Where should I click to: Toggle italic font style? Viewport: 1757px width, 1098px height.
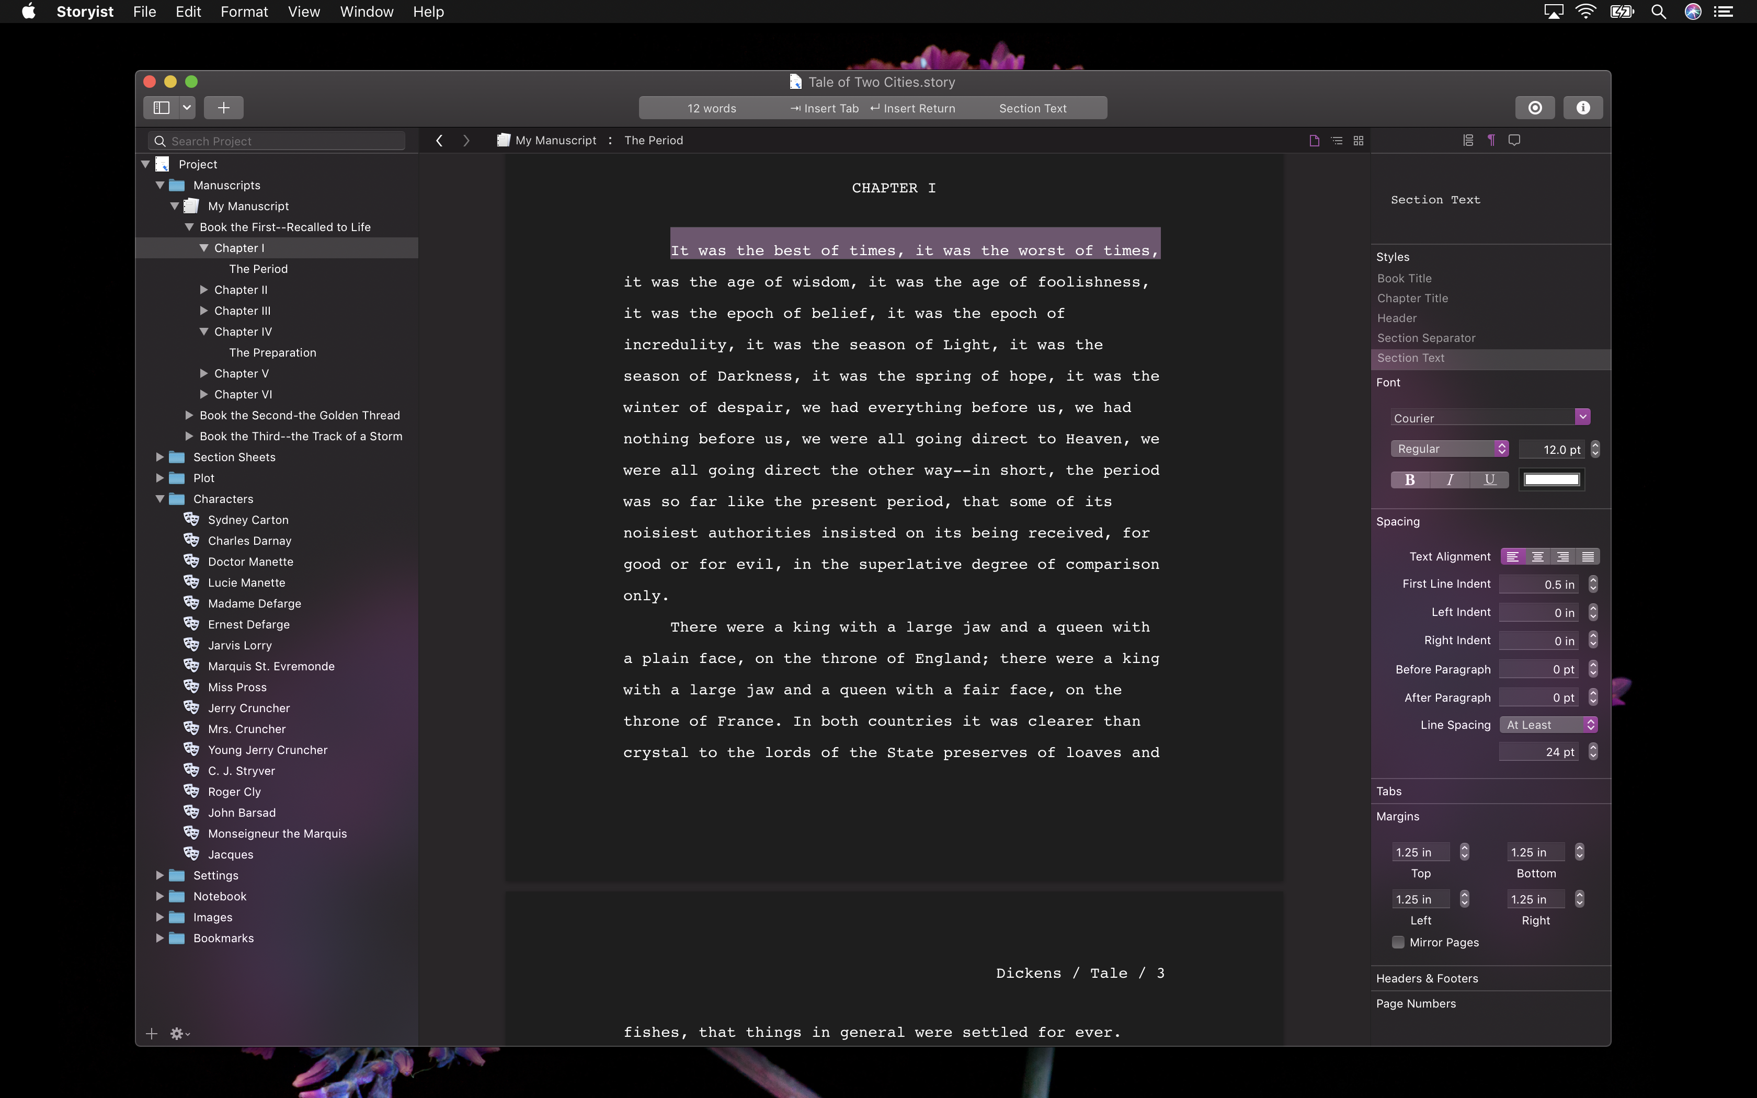click(1450, 479)
